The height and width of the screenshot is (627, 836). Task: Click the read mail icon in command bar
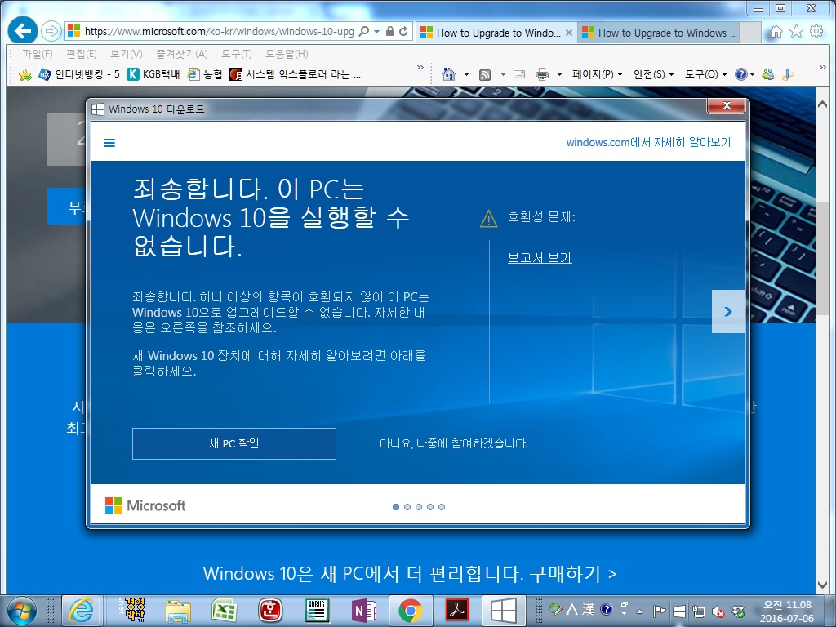(518, 74)
